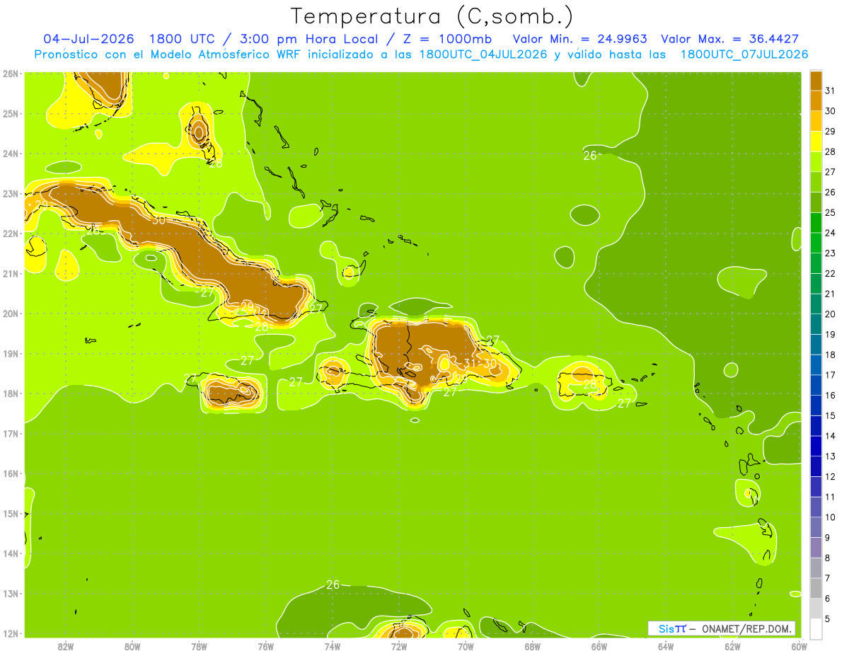Click the 80W longitude axis label
The image size is (849, 656).
point(132,646)
